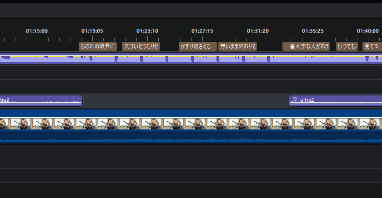Click the empty gap between the ultra2 clips

186,100
